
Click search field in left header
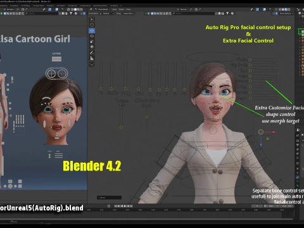(42, 13)
